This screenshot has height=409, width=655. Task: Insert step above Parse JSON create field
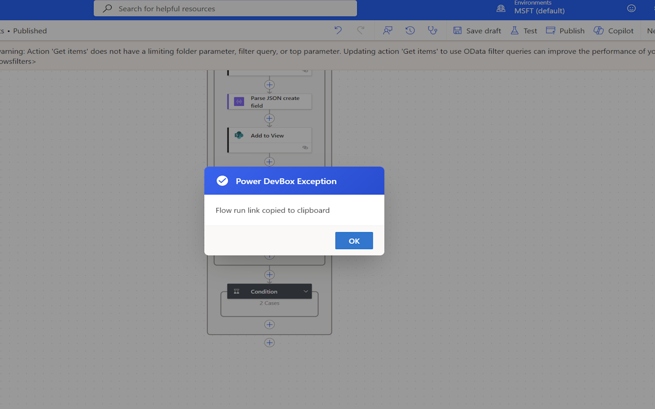pyautogui.click(x=269, y=85)
